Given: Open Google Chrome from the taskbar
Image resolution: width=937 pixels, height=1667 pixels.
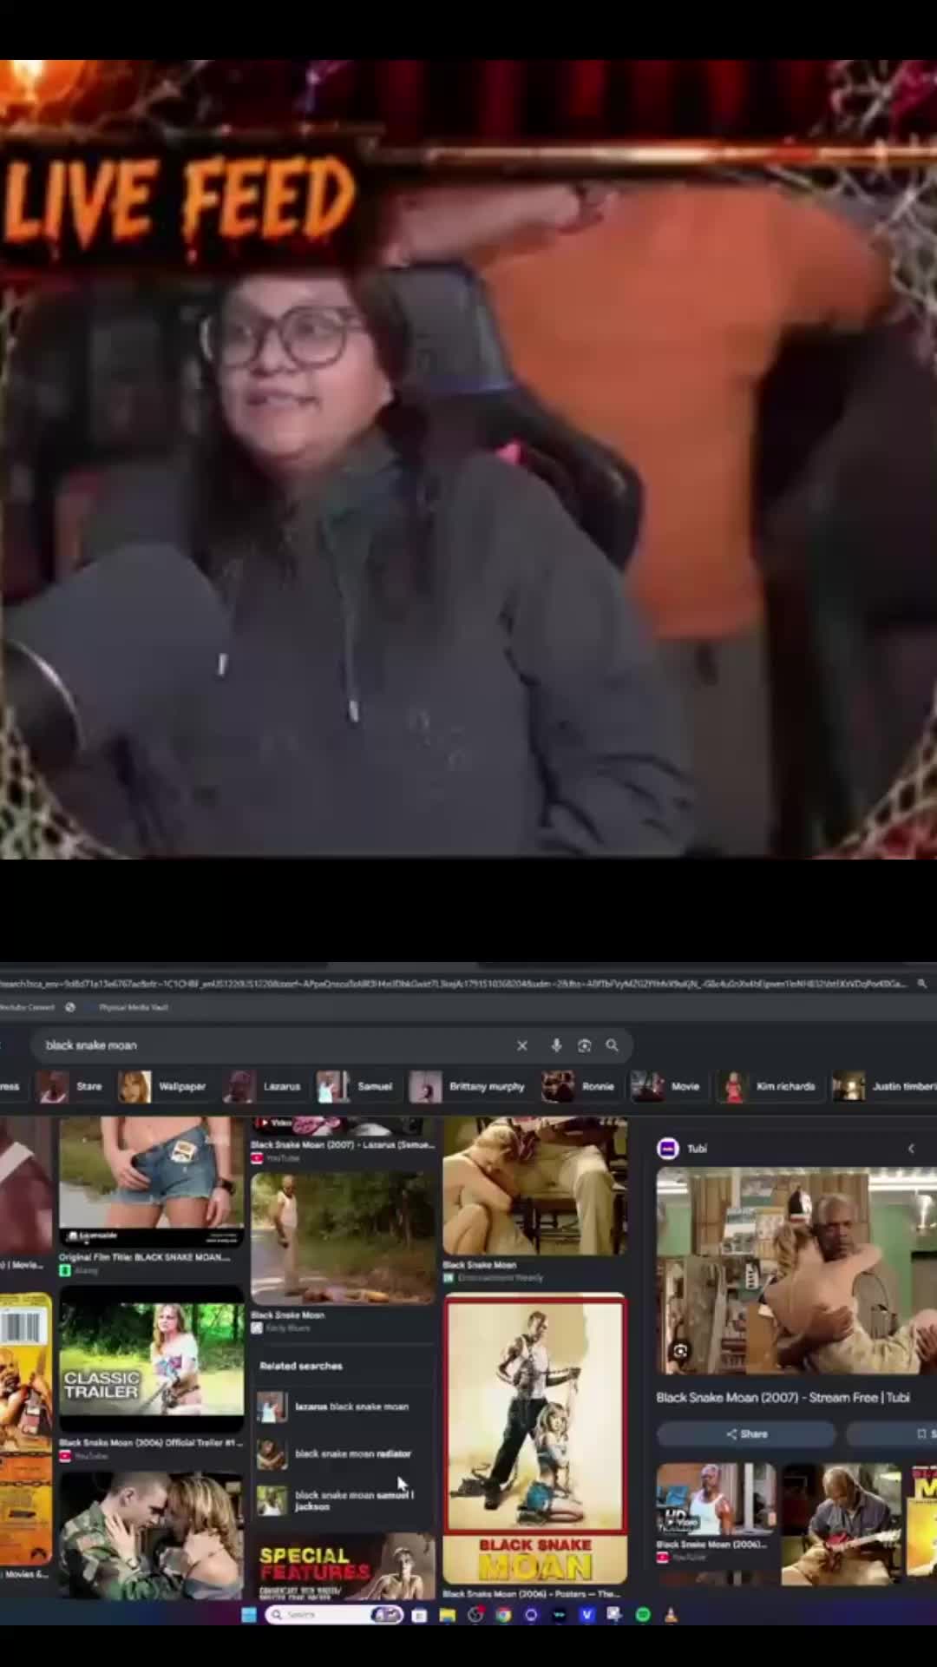Looking at the screenshot, I should [x=503, y=1615].
